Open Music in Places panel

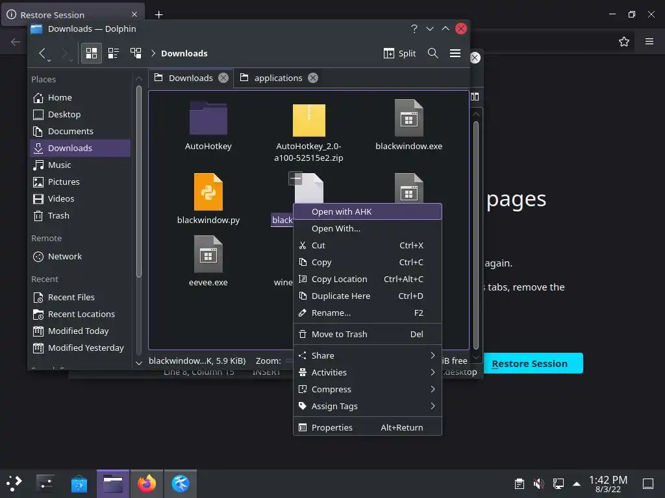80,165
